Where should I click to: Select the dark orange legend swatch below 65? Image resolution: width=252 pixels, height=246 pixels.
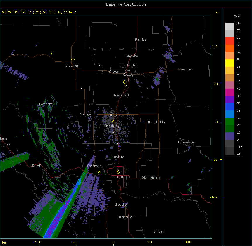pyautogui.click(x=230, y=48)
